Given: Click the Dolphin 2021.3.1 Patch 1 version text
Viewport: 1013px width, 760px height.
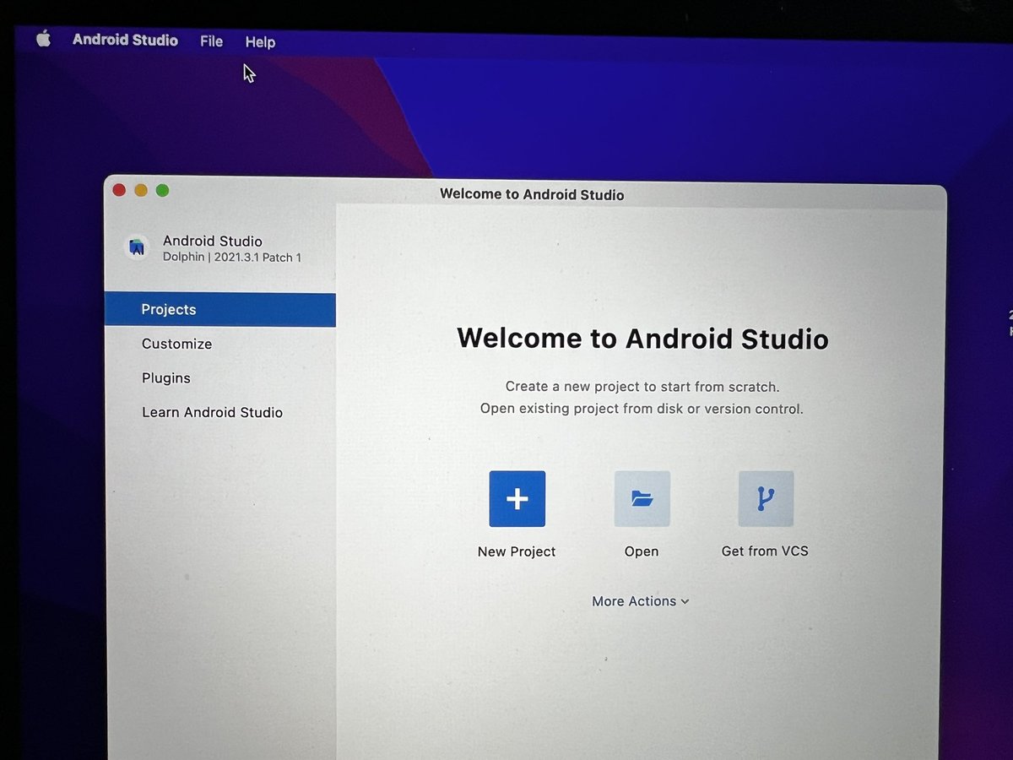Looking at the screenshot, I should [x=232, y=258].
